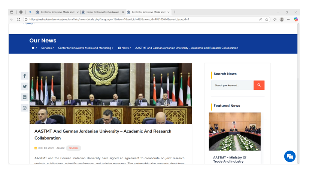This screenshot has height=169, width=309.
Task: Add this page to favorites
Action: pyautogui.click(x=267, y=20)
